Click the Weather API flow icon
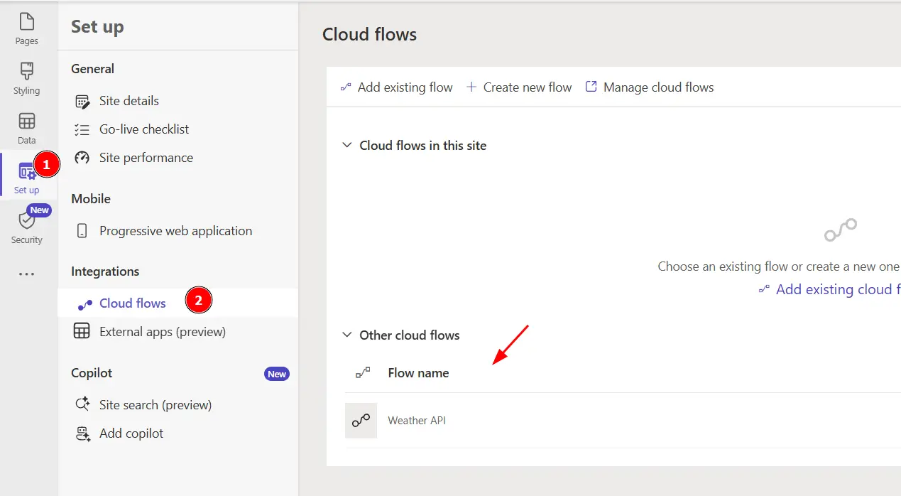The image size is (901, 496). (361, 421)
